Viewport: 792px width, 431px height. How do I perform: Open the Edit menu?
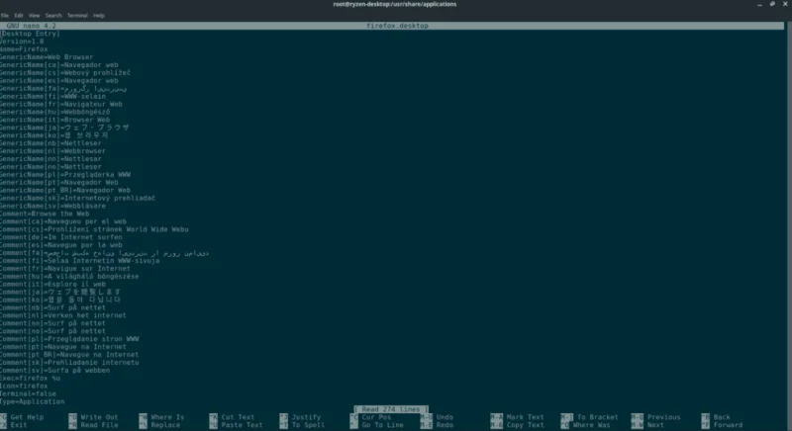(19, 16)
